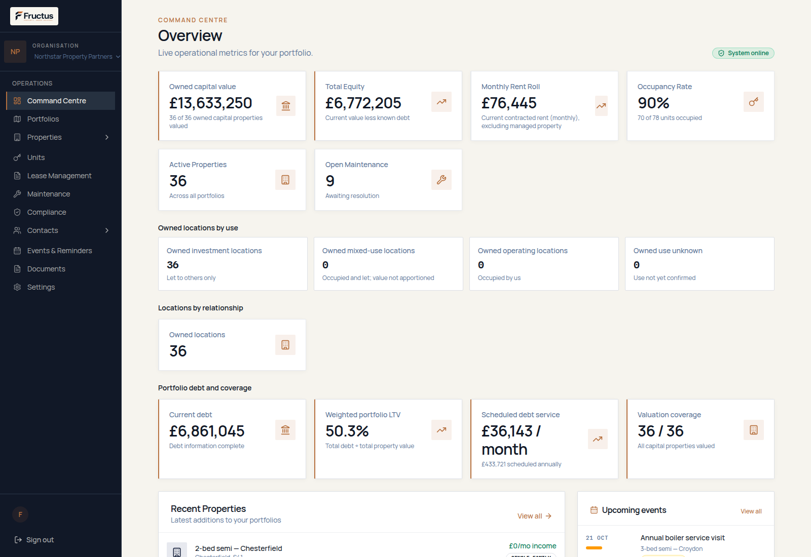This screenshot has width=811, height=557.
Task: Open Command Centre in sidebar
Action: (x=61, y=101)
